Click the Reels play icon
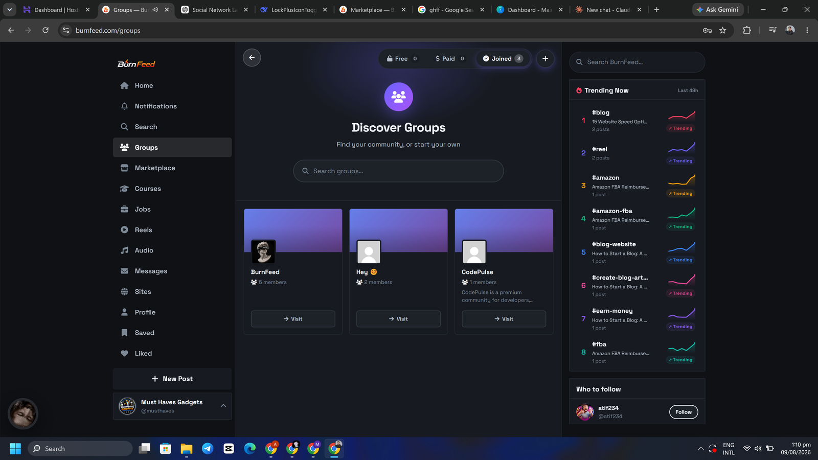This screenshot has width=818, height=460. pos(124,230)
